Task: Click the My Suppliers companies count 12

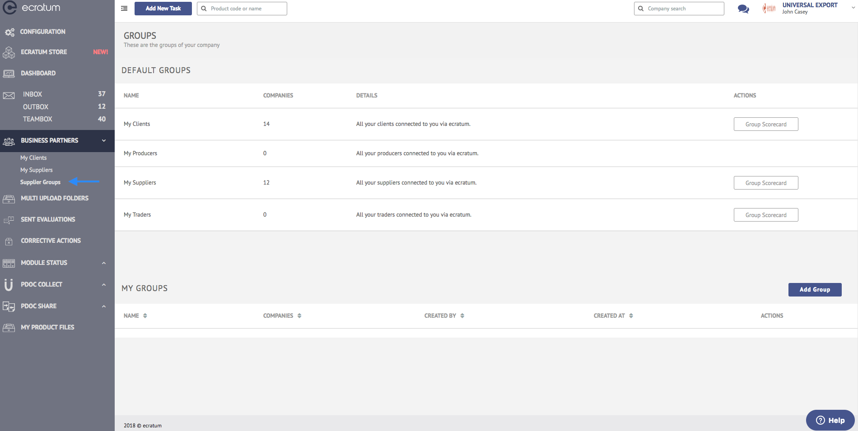Action: tap(266, 183)
